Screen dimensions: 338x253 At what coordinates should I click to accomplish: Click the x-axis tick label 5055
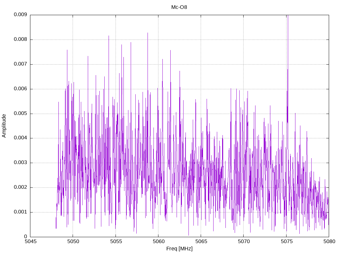[x=116, y=241]
